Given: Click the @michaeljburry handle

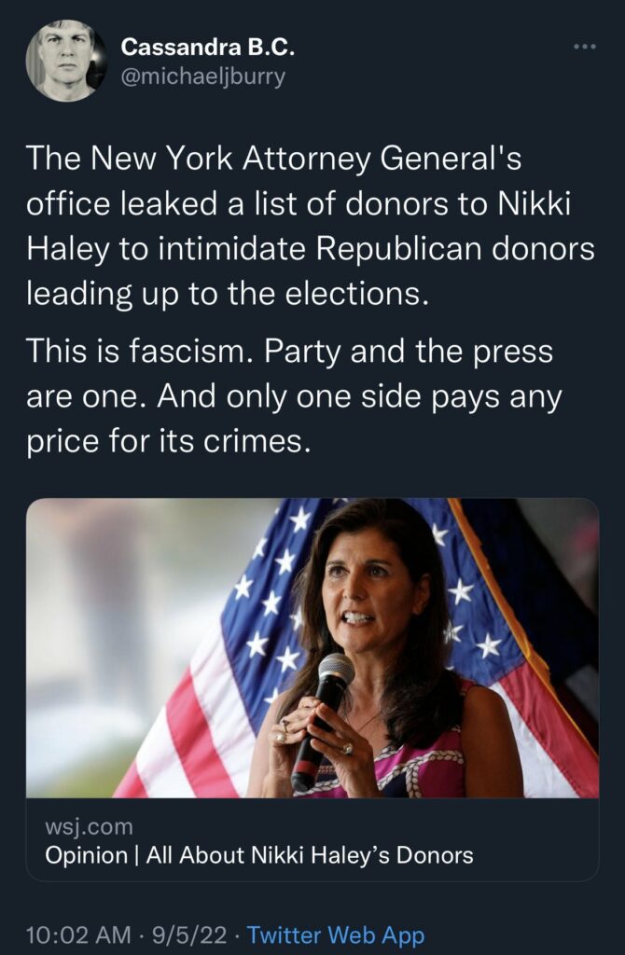Looking at the screenshot, I should [203, 76].
